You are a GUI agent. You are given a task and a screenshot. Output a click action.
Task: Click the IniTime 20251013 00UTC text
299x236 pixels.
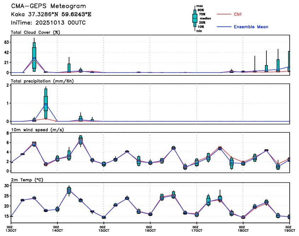click(48, 23)
